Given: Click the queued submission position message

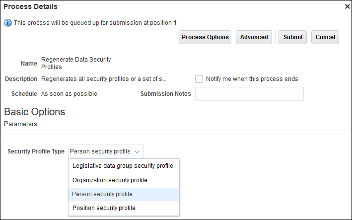Looking at the screenshot, I should [x=95, y=23].
